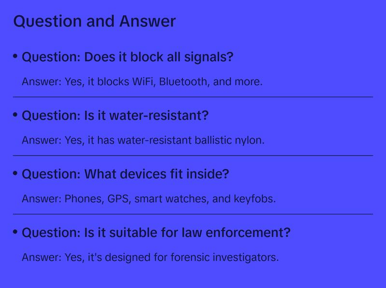Select the answer about blocking WiFi and Bluetooth
The image size is (386, 288).
tap(142, 82)
